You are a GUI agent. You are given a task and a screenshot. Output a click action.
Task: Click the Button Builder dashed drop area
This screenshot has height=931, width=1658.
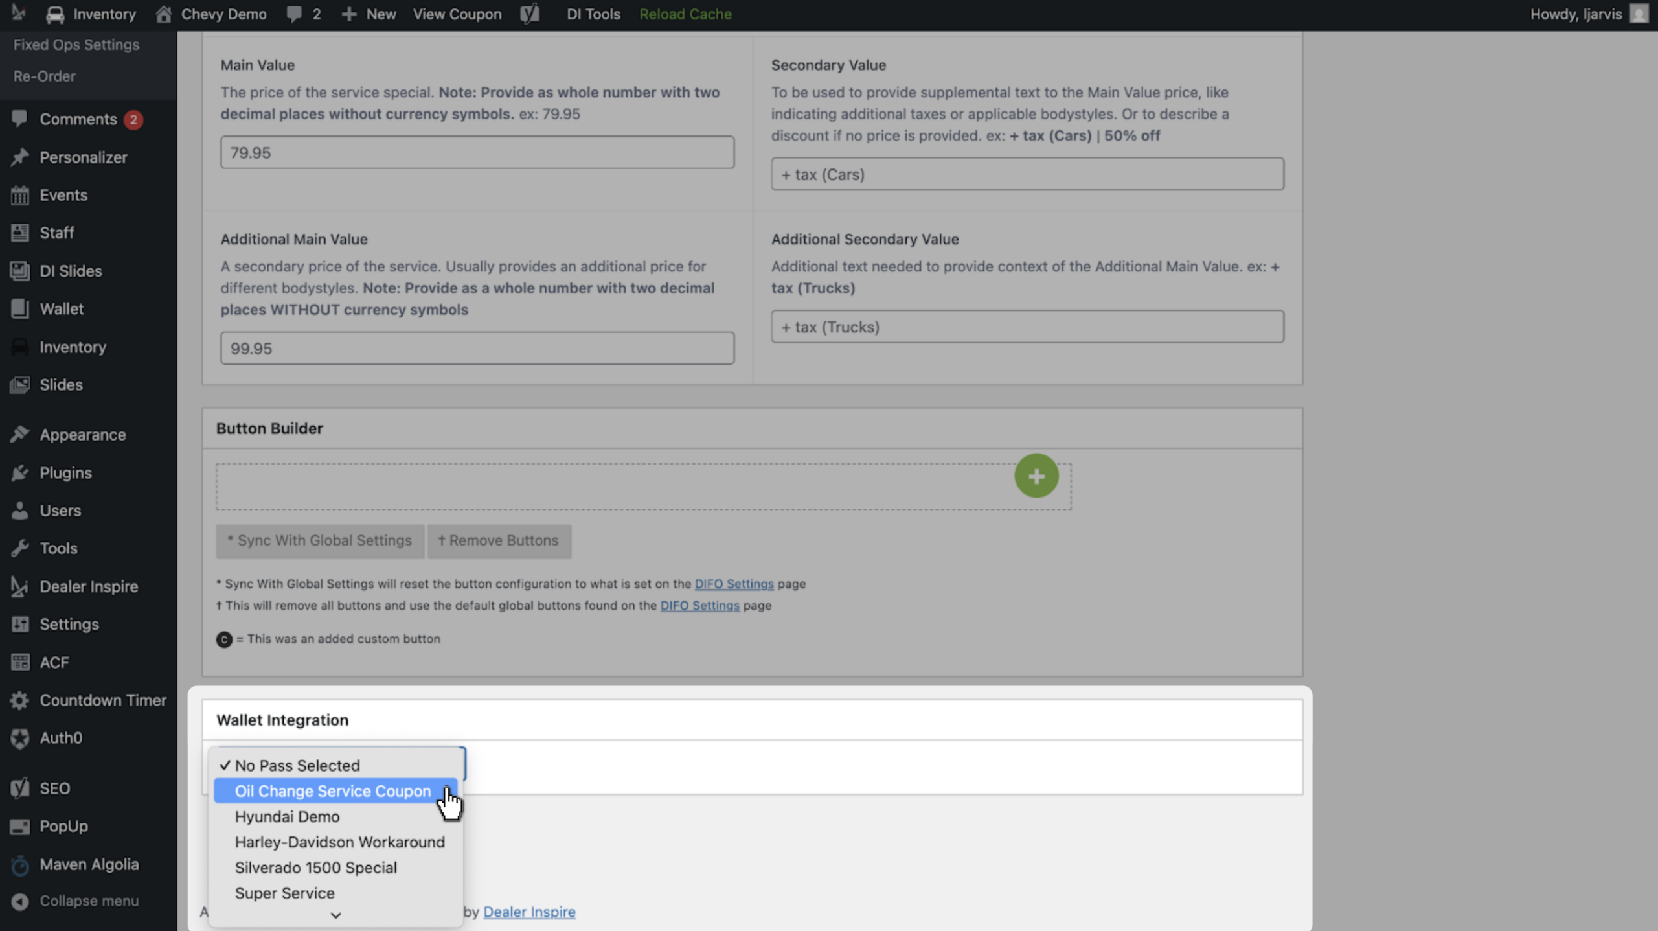(x=644, y=486)
